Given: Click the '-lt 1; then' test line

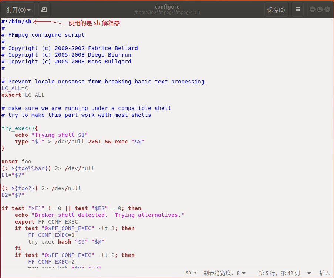Looking at the screenshot, I should [x=75, y=228].
